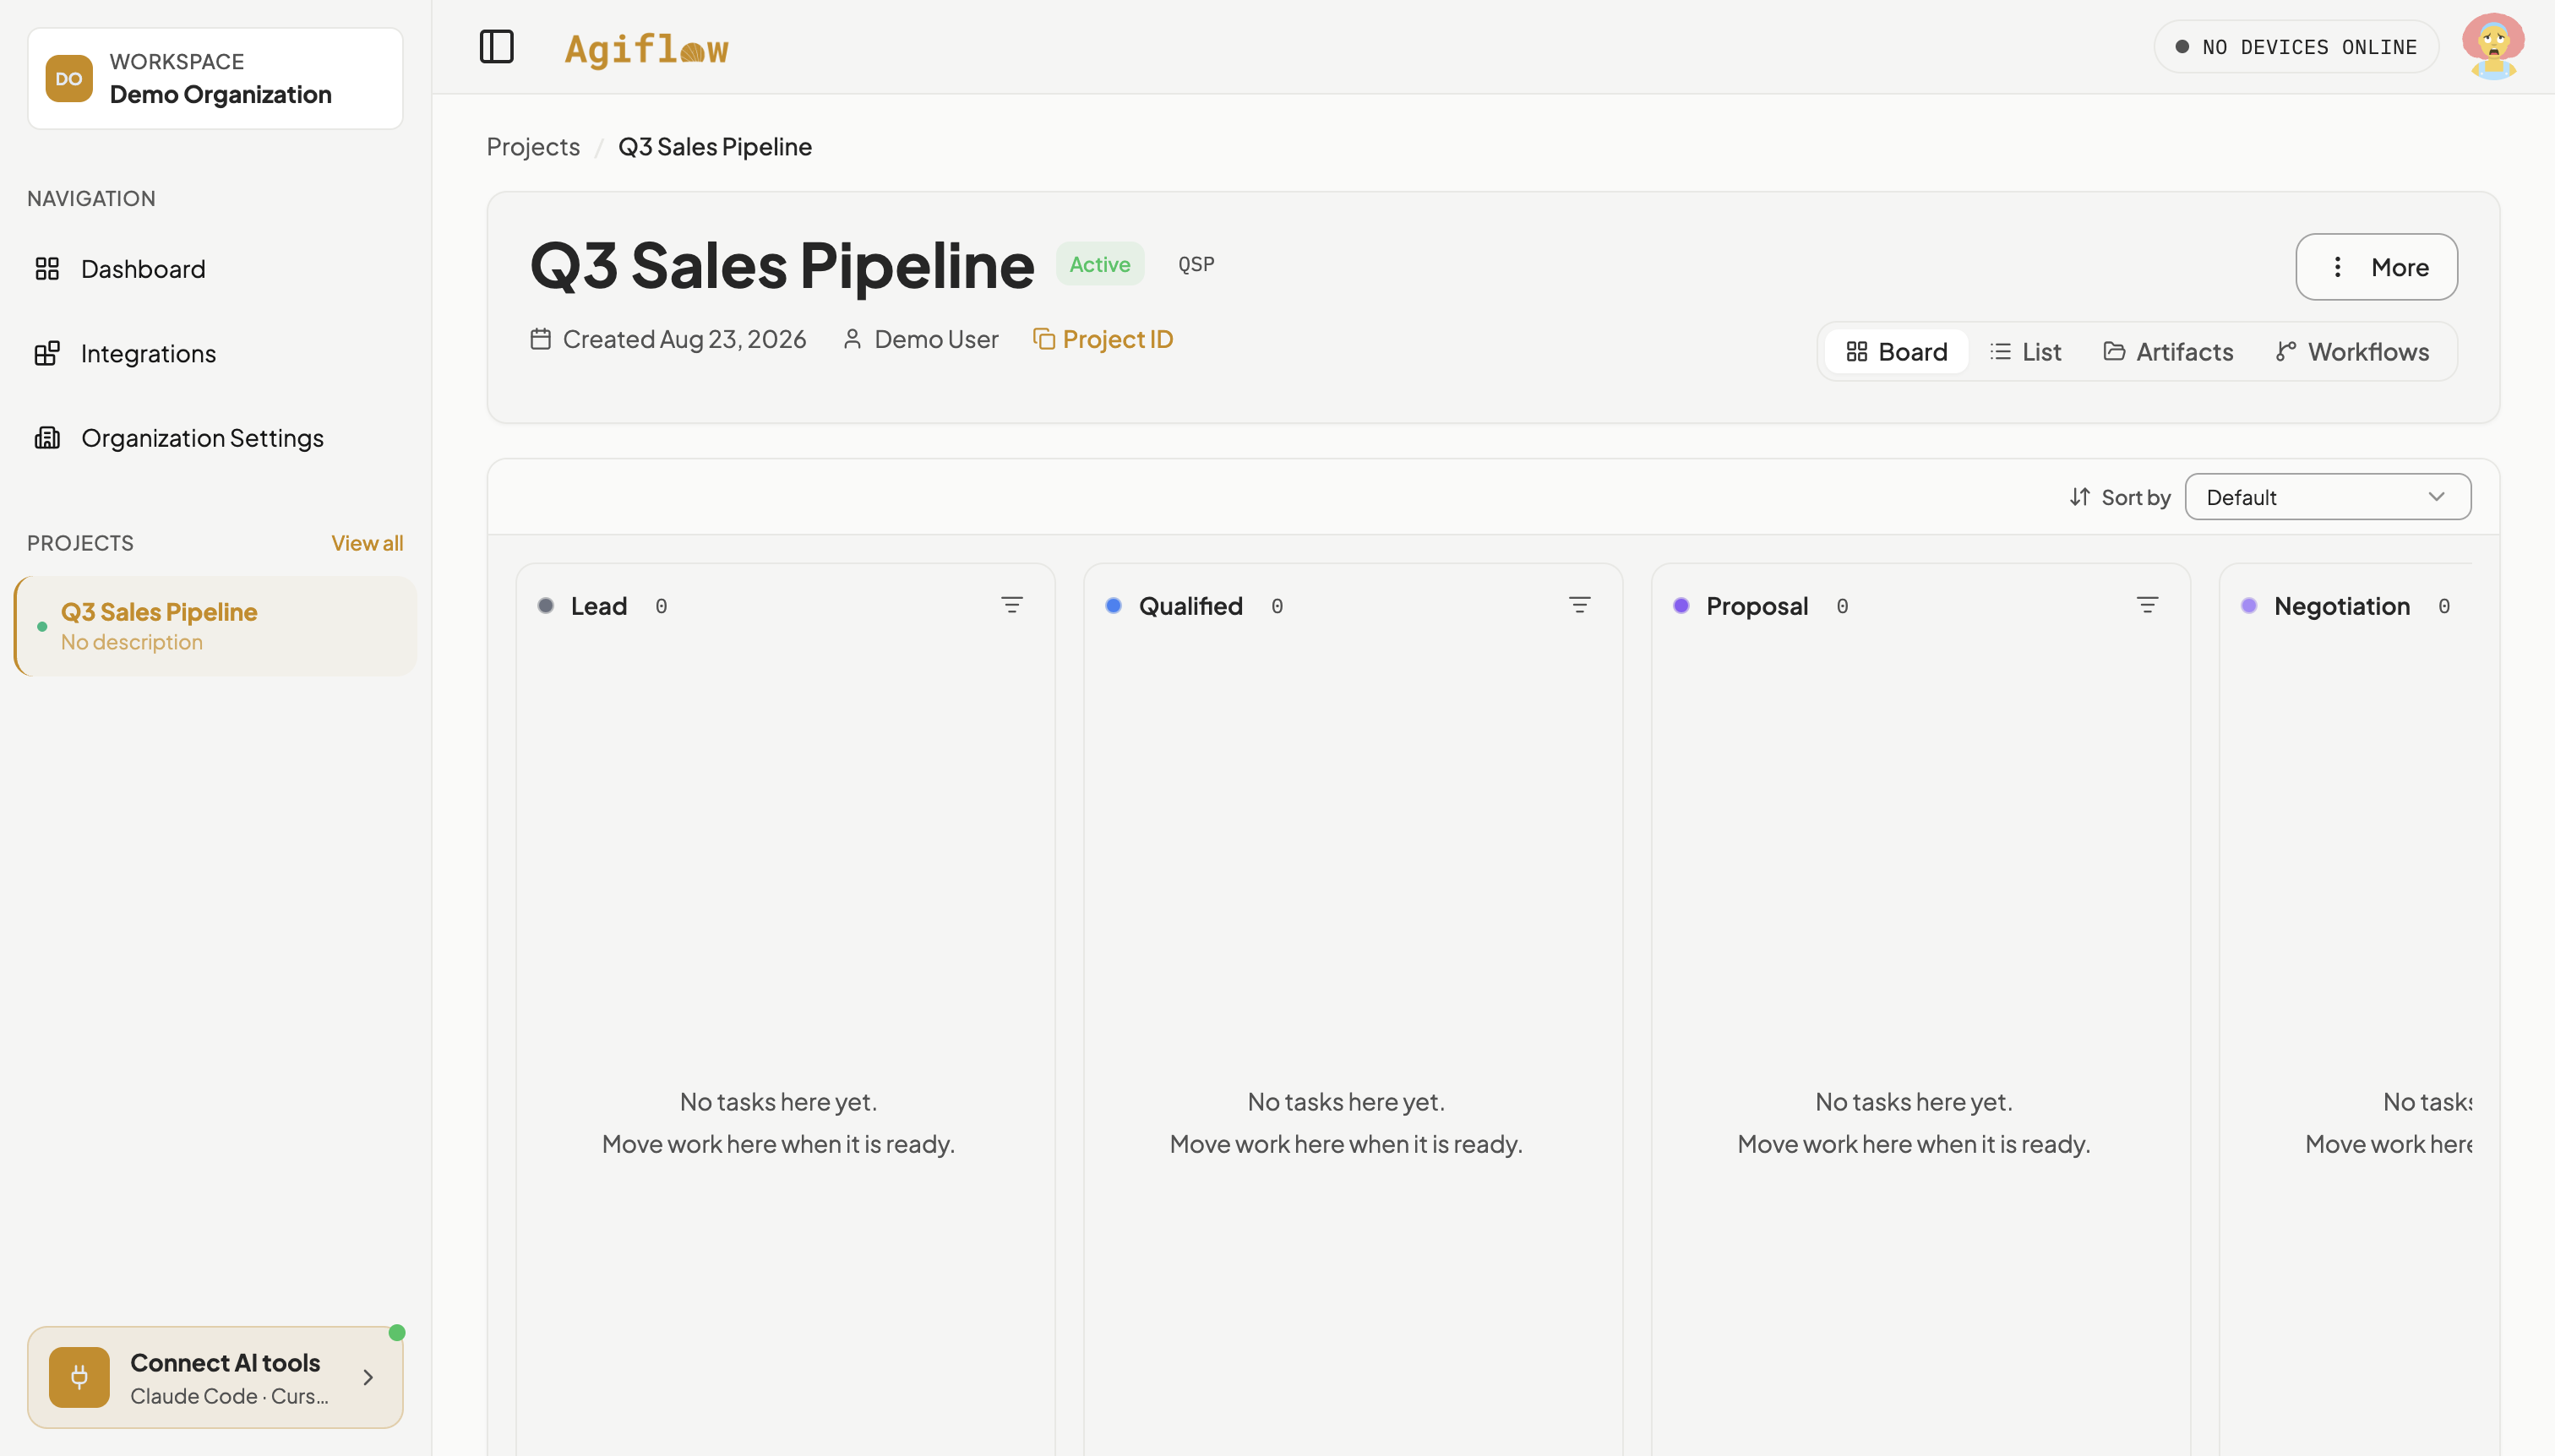Click the green status dot on Q3 Sales Pipeline

(x=42, y=627)
